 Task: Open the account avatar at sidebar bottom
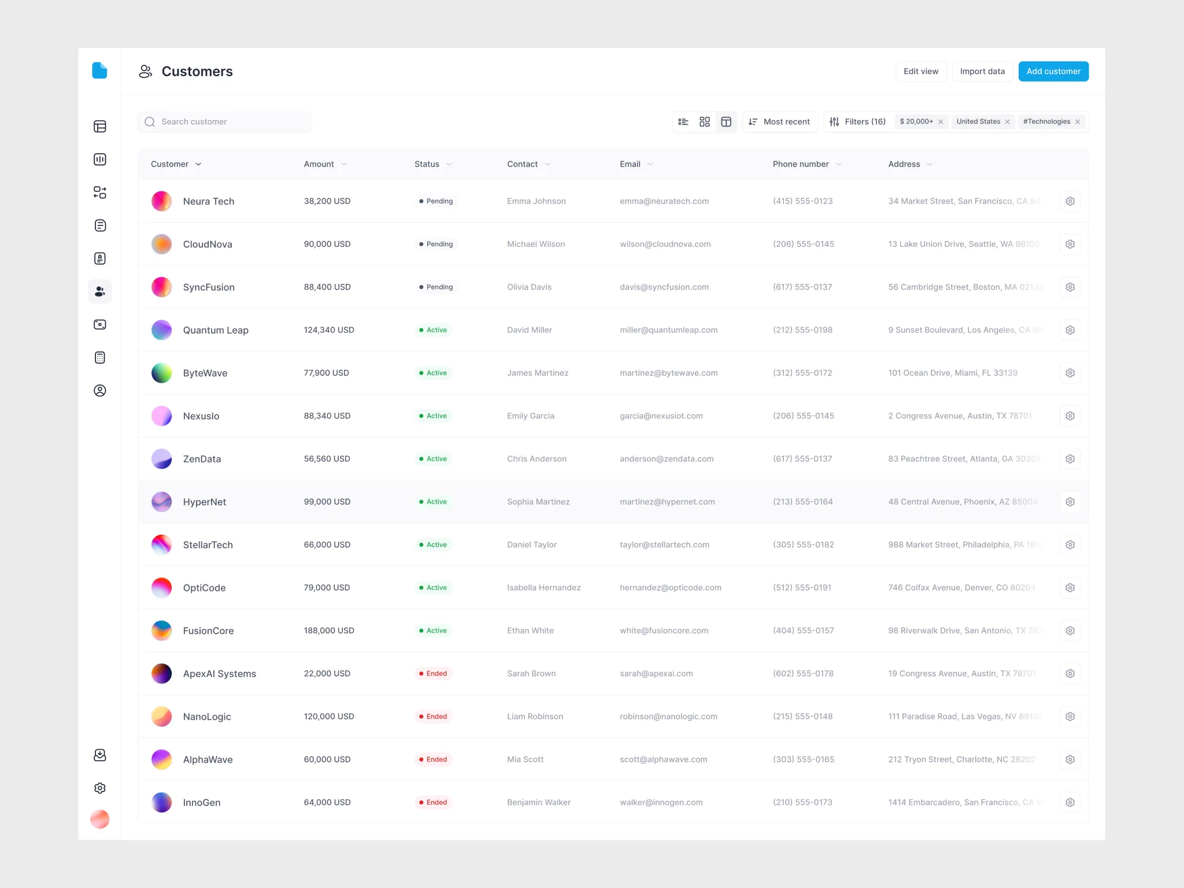pyautogui.click(x=100, y=819)
